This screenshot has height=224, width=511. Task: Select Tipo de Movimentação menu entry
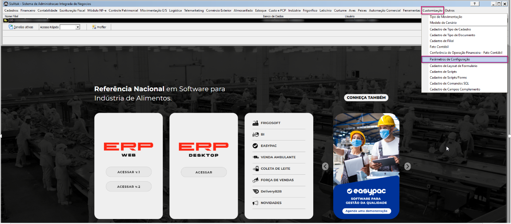464,17
